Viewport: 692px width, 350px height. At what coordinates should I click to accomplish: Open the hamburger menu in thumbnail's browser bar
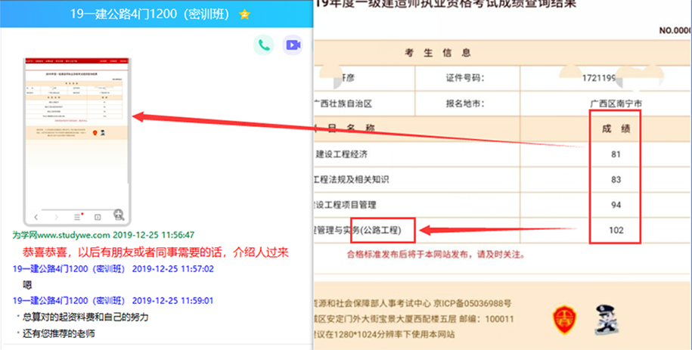pos(76,217)
